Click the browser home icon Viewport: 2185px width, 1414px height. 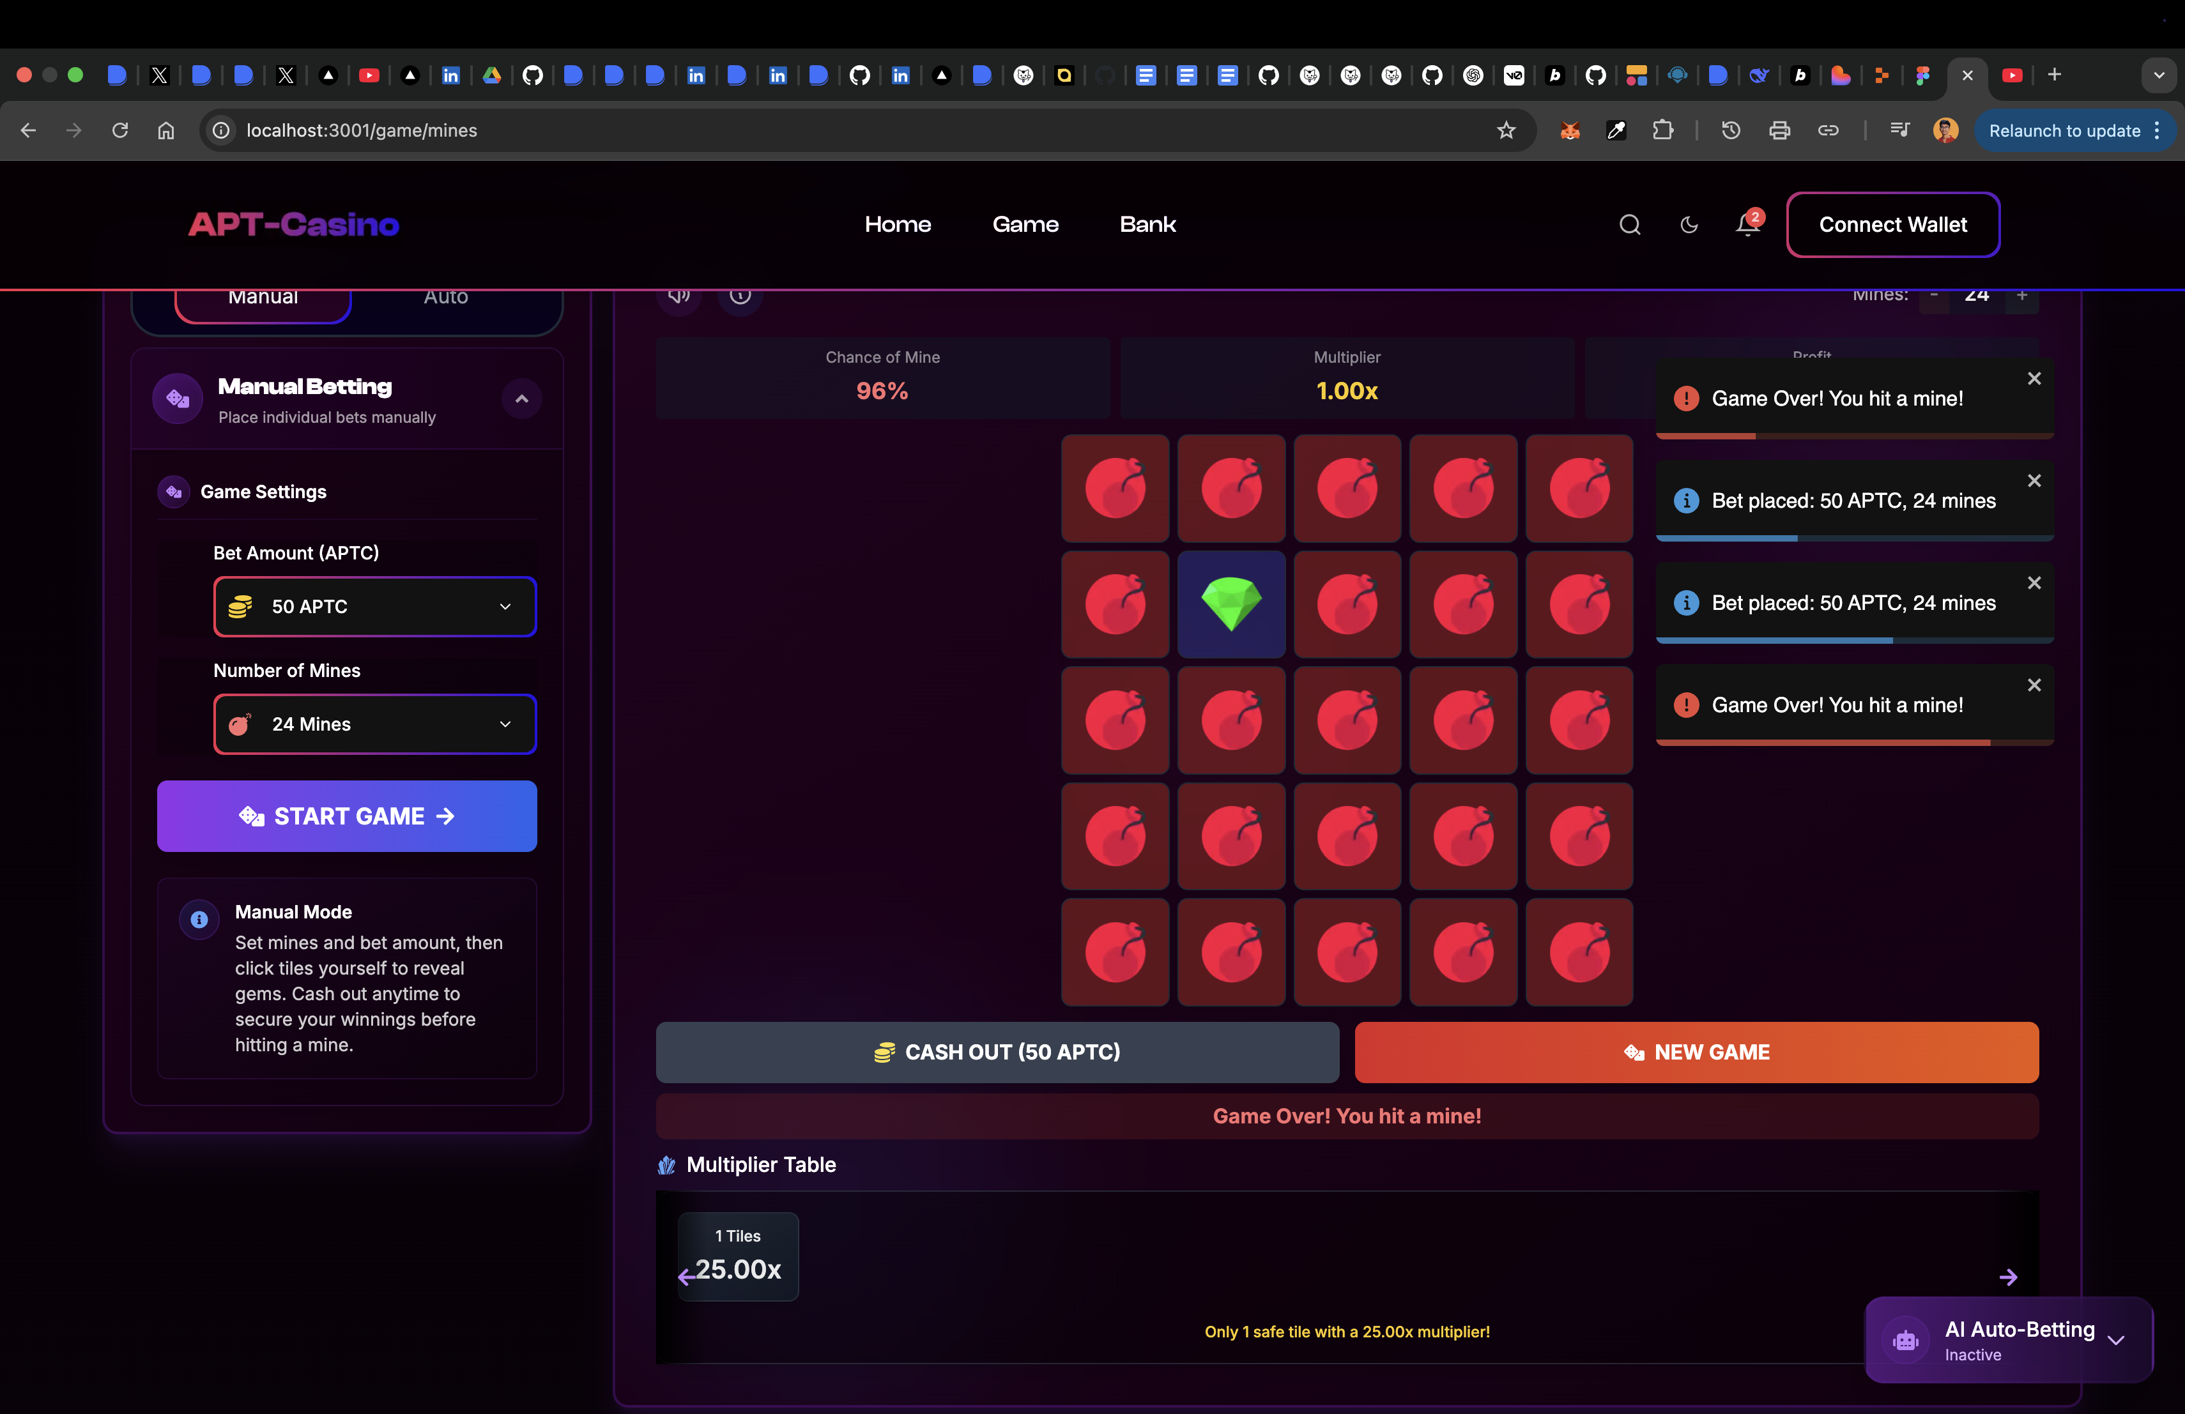click(x=165, y=130)
